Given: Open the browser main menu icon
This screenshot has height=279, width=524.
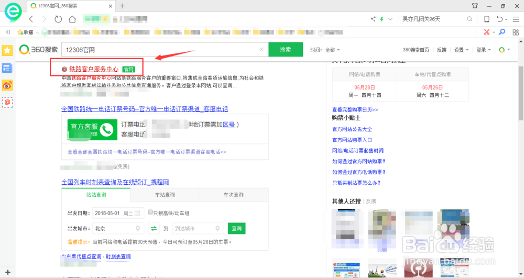Looking at the screenshot, I should [x=516, y=19].
